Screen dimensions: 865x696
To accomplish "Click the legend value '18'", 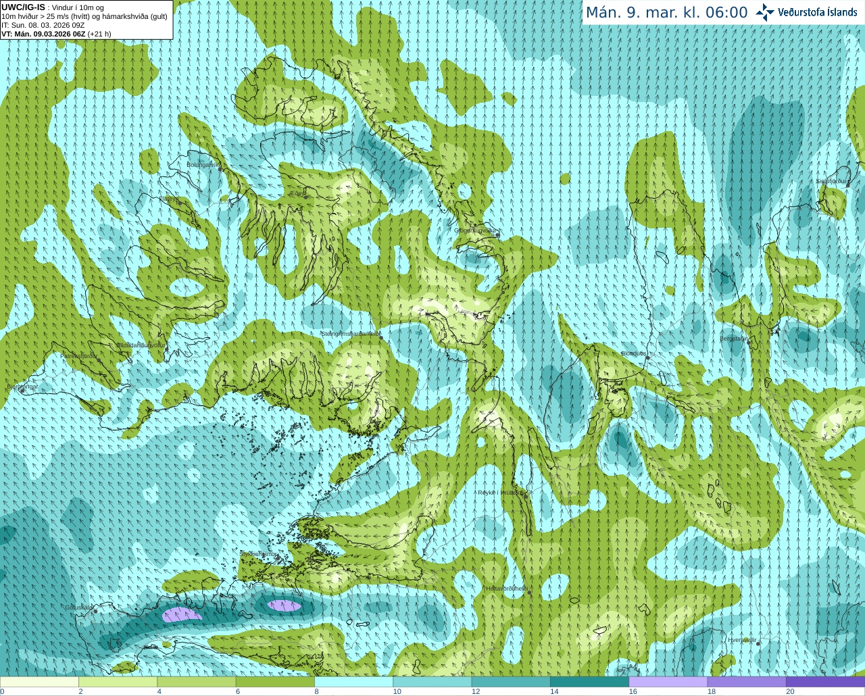I will click(x=712, y=691).
